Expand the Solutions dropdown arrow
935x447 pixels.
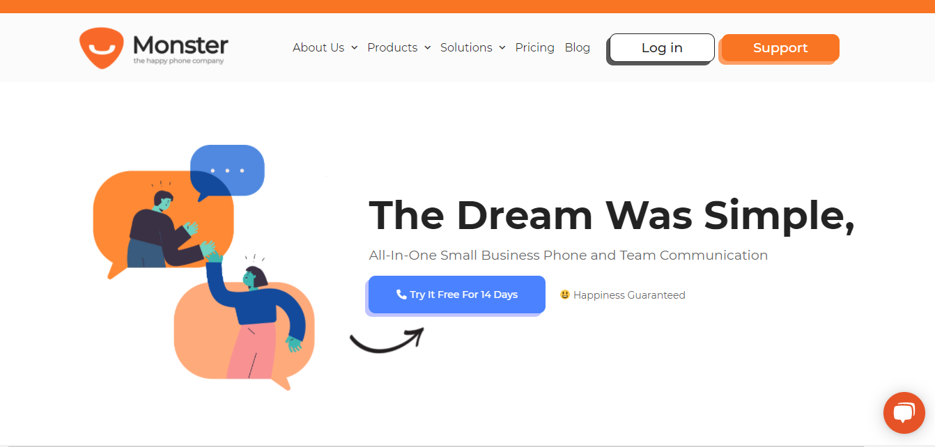[x=502, y=48]
